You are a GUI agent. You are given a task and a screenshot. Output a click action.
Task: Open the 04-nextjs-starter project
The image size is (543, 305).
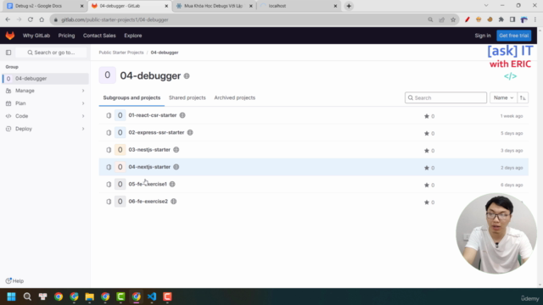pos(149,167)
